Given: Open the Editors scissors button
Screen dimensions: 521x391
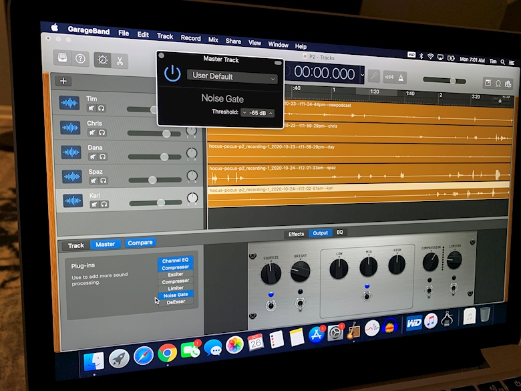Looking at the screenshot, I should pos(120,61).
